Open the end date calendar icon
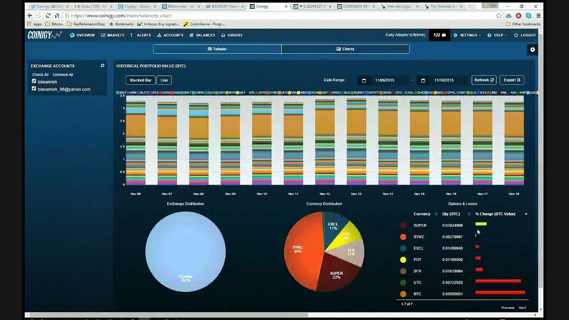Viewport: 569px width, 320px height. (423, 80)
